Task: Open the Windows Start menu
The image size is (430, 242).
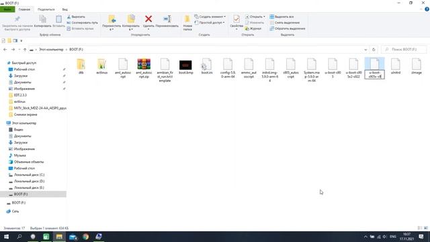Action: (6, 237)
